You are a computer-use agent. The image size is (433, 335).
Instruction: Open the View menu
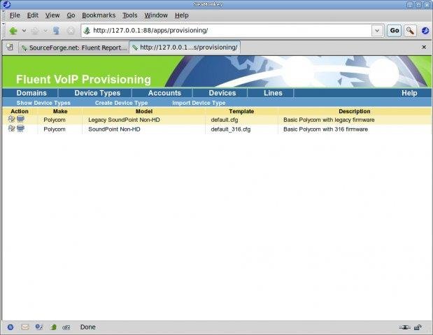tap(52, 15)
